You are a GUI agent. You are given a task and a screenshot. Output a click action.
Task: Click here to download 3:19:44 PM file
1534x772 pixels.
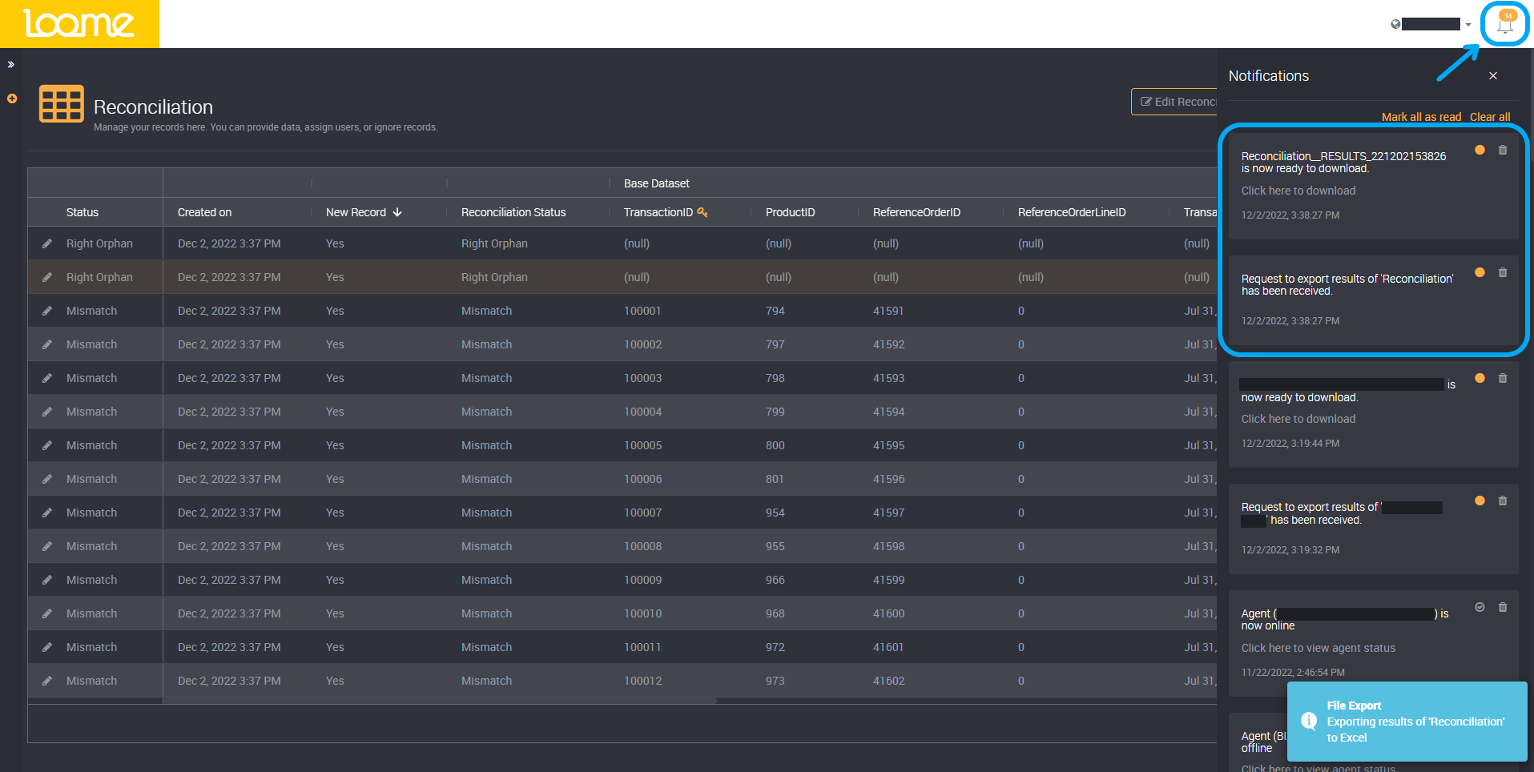pos(1298,419)
